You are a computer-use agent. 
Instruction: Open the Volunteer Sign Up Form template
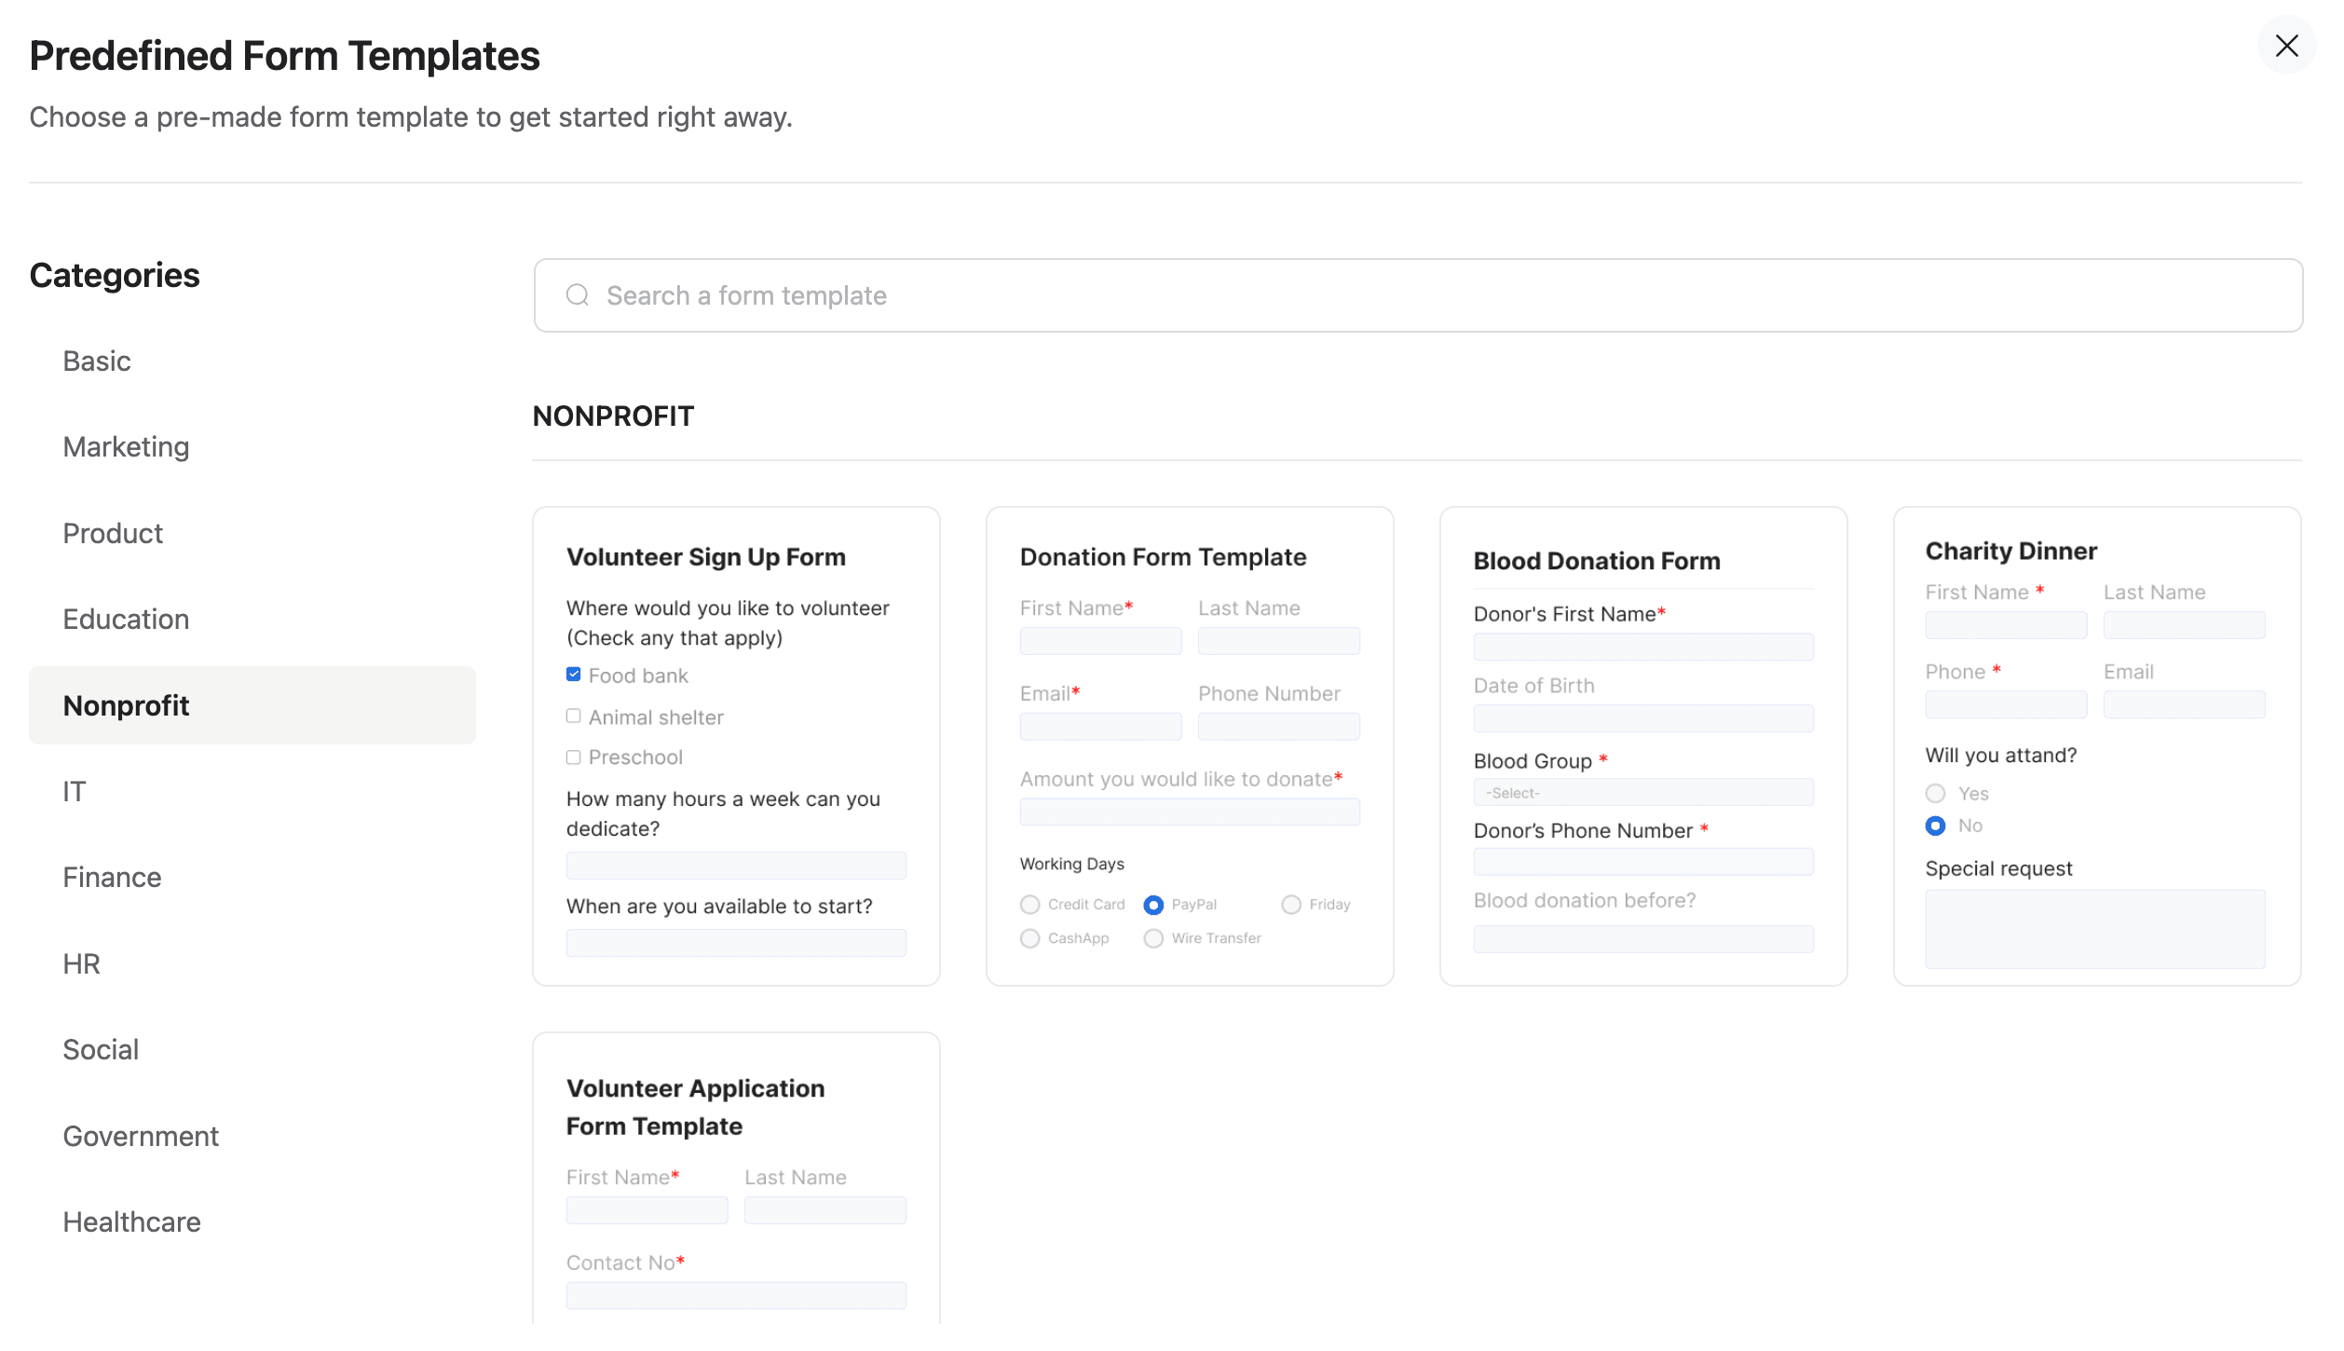click(736, 745)
